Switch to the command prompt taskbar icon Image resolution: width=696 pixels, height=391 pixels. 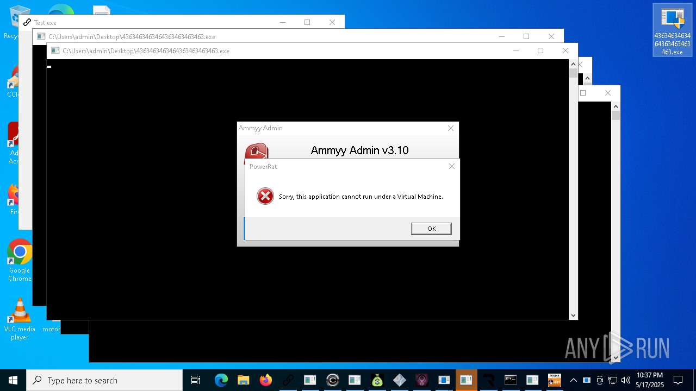tap(511, 380)
